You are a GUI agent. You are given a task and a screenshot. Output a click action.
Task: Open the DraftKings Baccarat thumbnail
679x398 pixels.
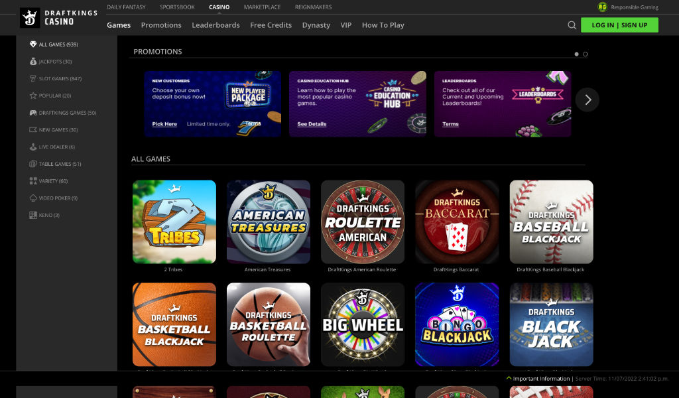(x=457, y=222)
